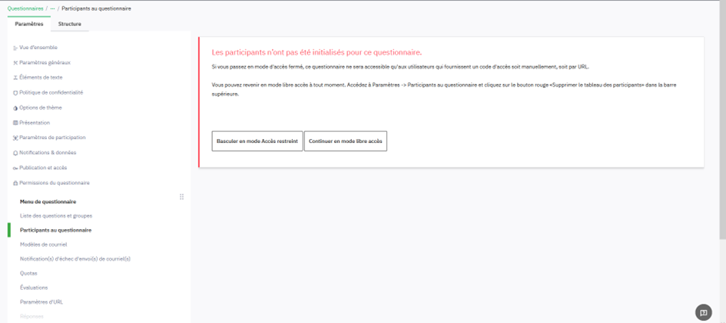Click Basculer en mode Accès restreint button

(x=257, y=142)
